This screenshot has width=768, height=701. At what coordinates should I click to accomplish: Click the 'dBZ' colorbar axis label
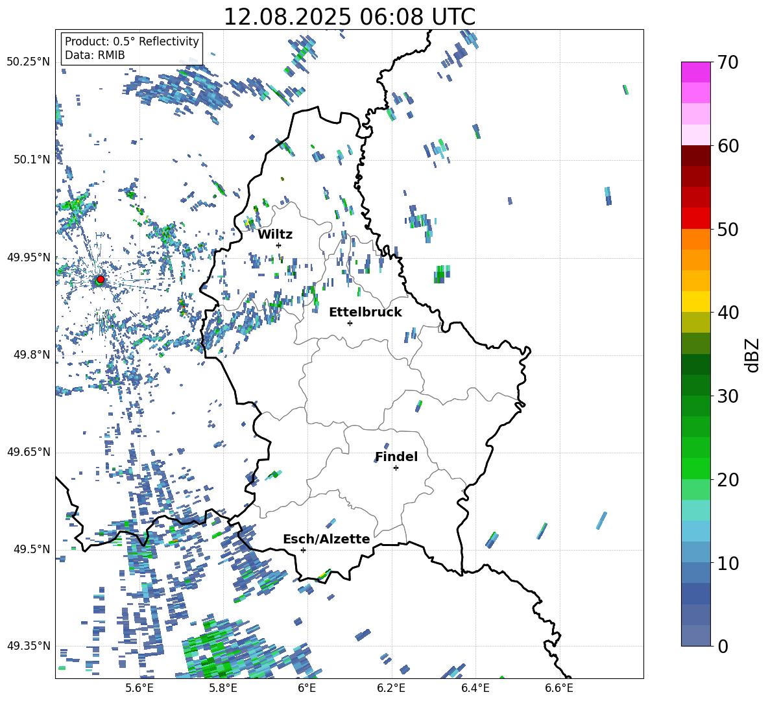(753, 355)
